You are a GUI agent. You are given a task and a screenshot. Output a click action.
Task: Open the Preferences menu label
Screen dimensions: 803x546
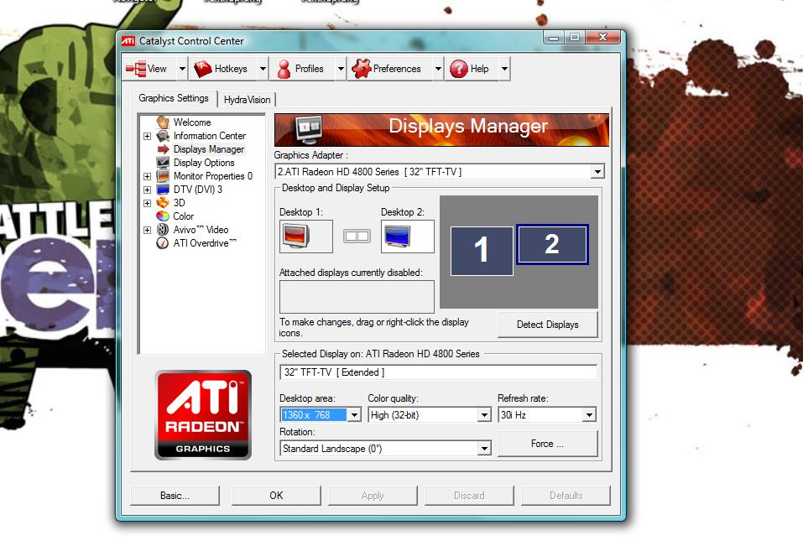pyautogui.click(x=397, y=69)
